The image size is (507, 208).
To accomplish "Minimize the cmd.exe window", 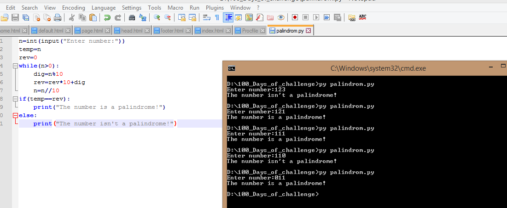I will pyautogui.click(x=490, y=67).
